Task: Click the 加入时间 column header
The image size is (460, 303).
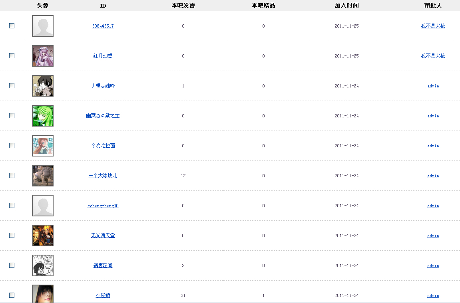Action: 346,6
